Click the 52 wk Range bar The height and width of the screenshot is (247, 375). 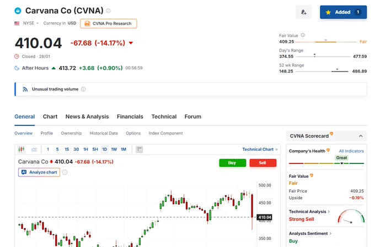pos(322,71)
